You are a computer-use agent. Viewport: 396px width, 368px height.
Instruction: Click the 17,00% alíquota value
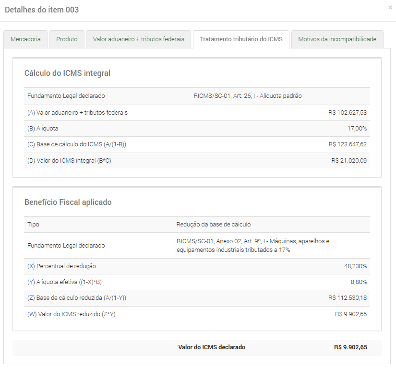pyautogui.click(x=357, y=129)
